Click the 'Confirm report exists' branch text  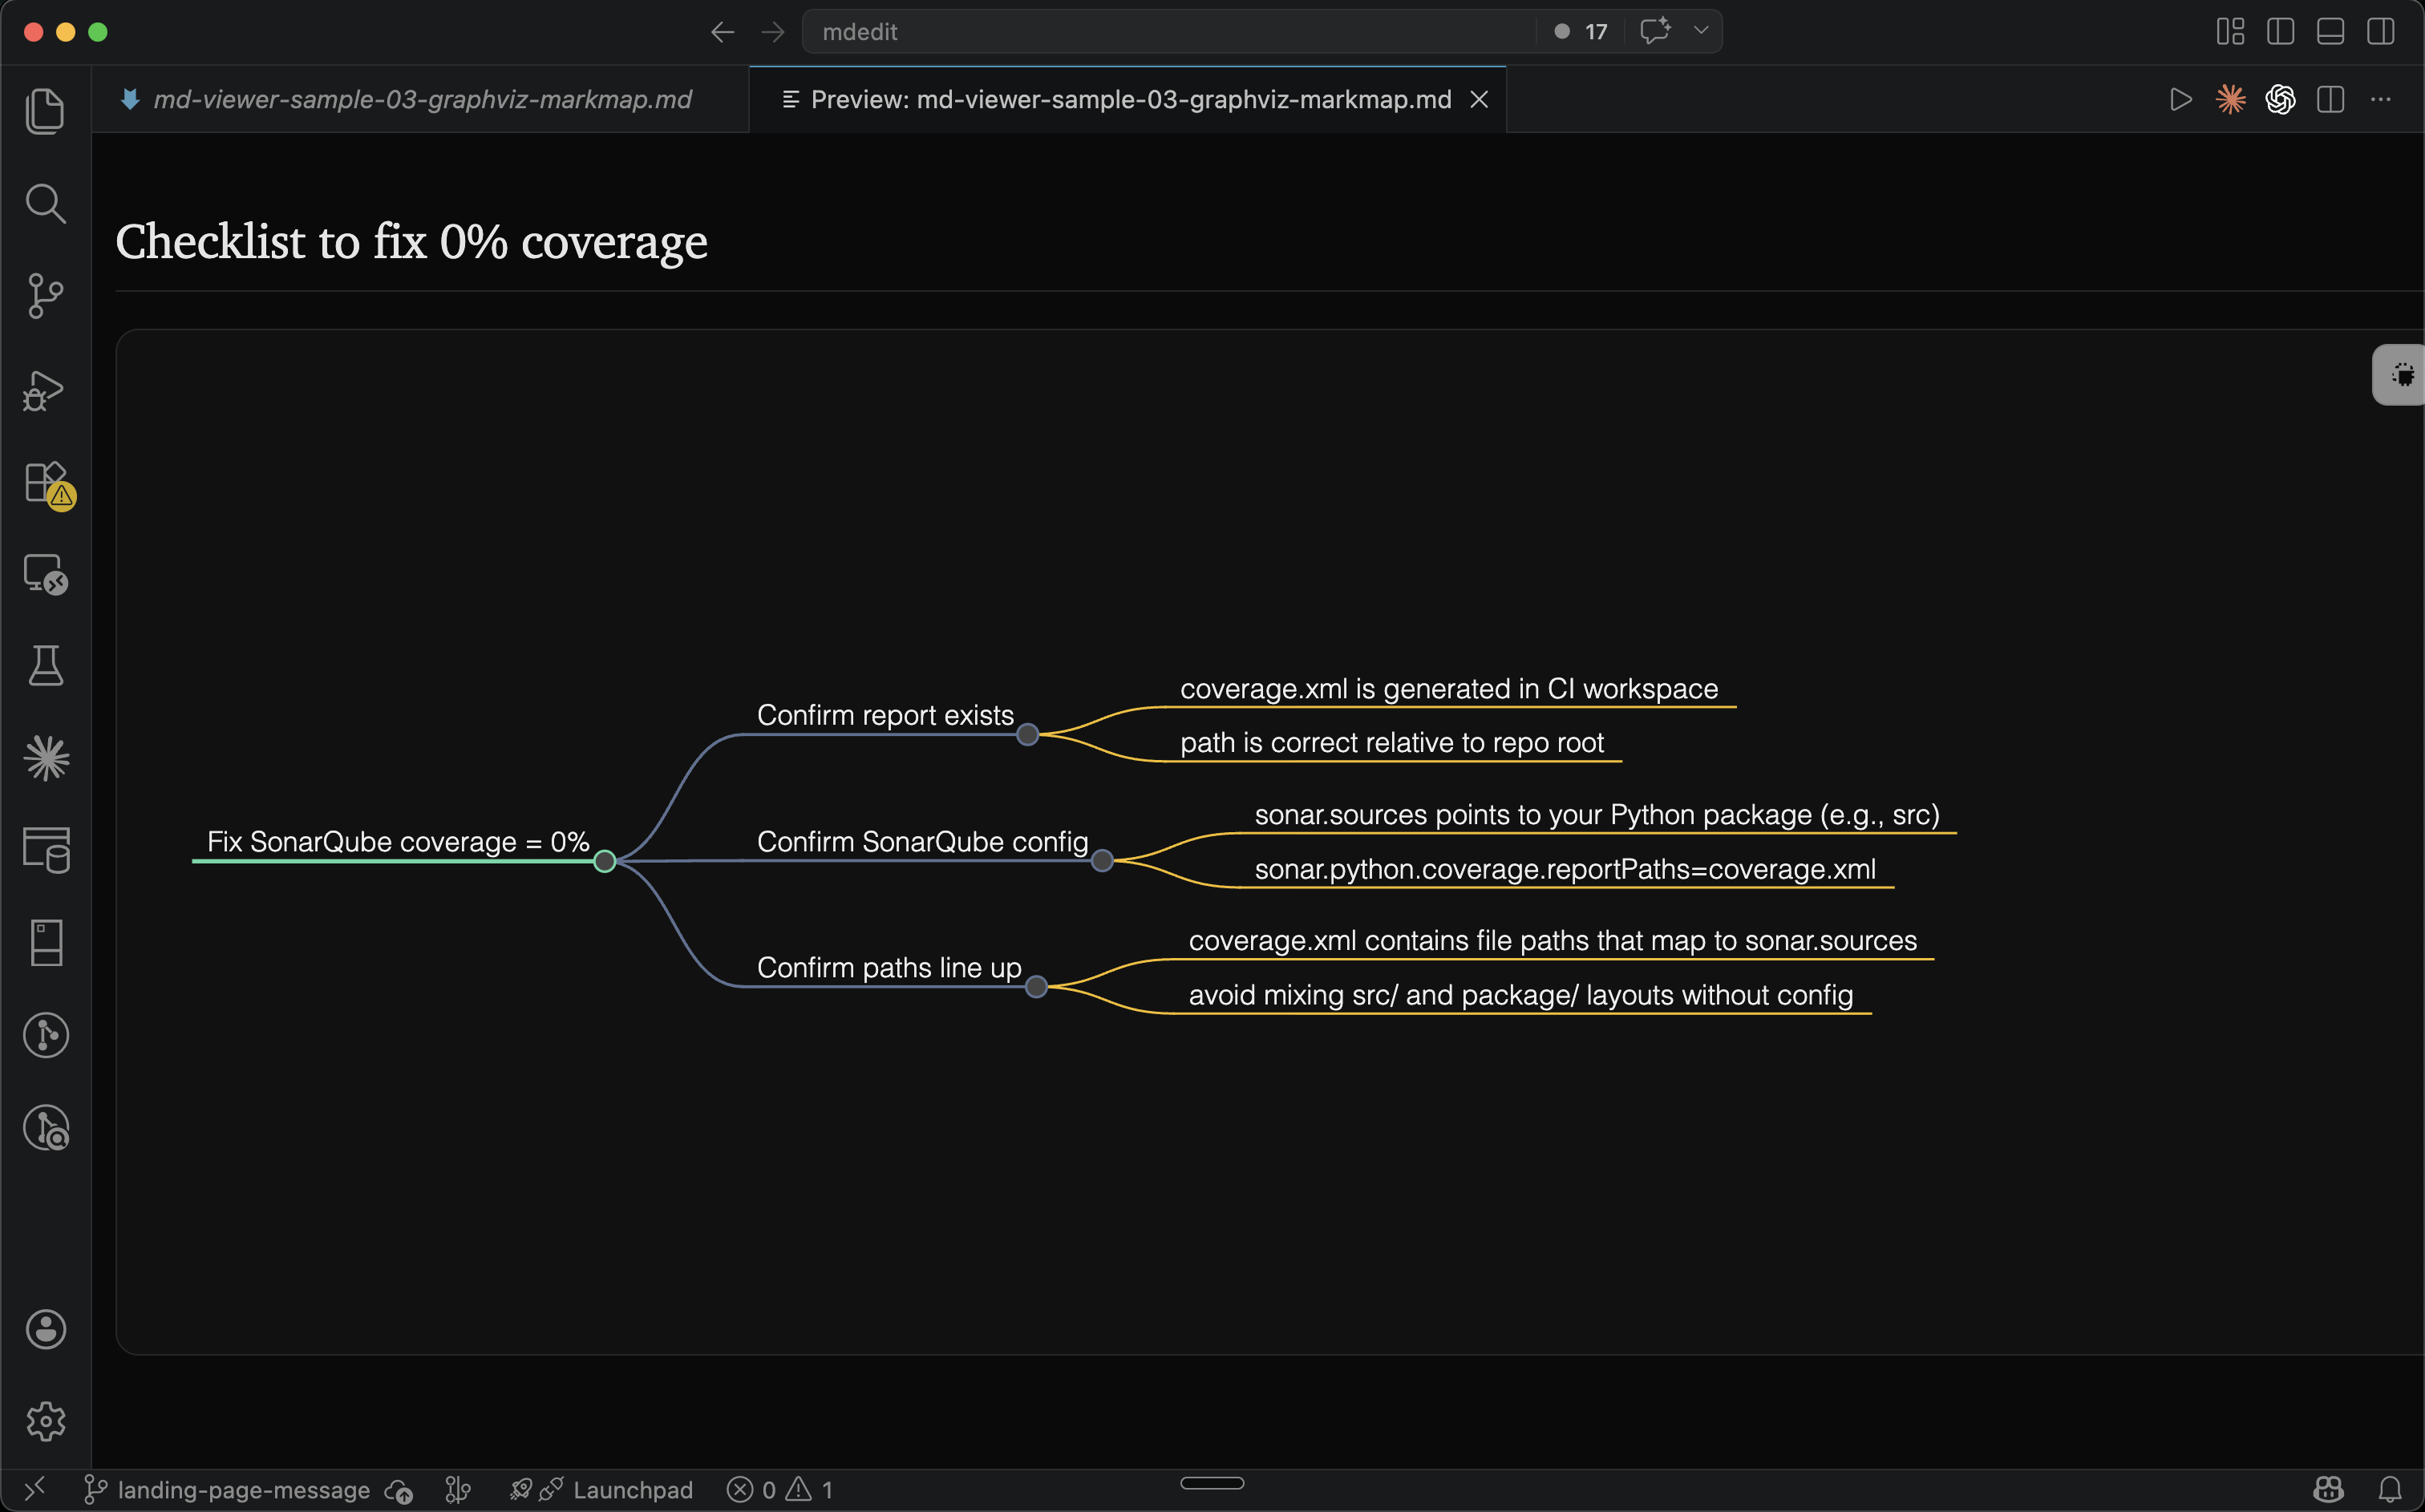[x=885, y=715]
